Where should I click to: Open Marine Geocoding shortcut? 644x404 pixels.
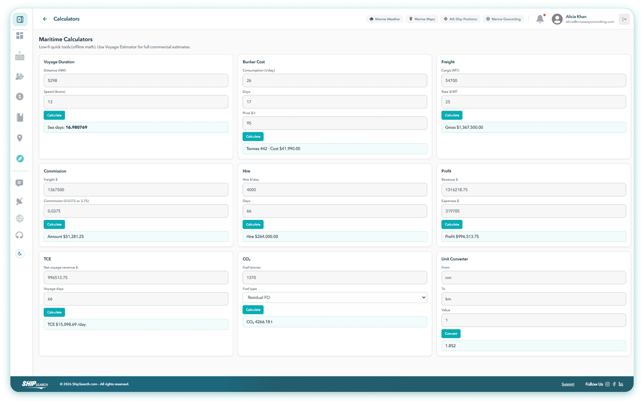pyautogui.click(x=503, y=19)
